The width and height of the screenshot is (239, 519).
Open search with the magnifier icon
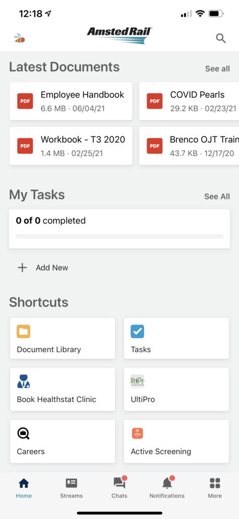tap(221, 39)
